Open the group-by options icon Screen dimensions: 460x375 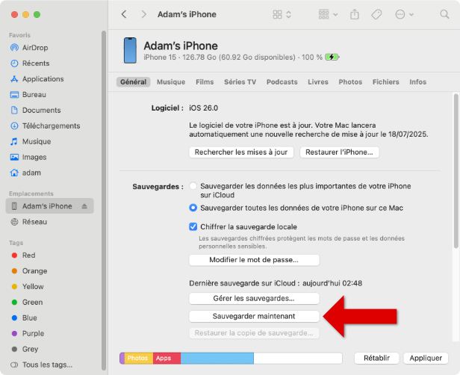click(x=324, y=14)
